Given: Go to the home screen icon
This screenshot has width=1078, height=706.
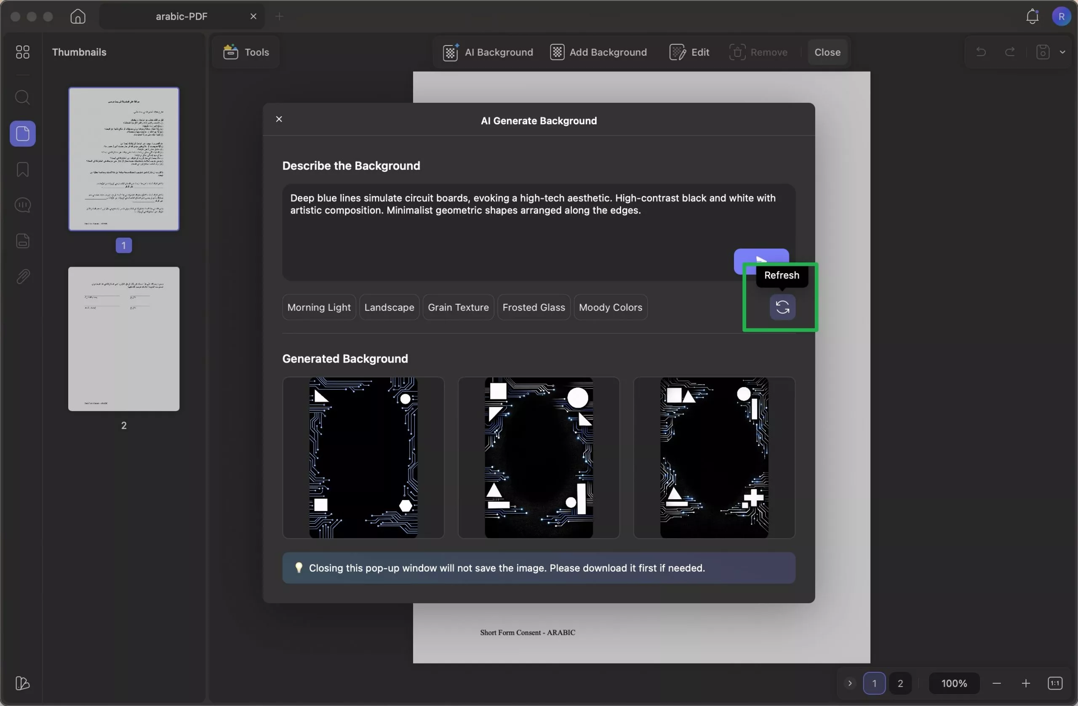Looking at the screenshot, I should pos(78,16).
